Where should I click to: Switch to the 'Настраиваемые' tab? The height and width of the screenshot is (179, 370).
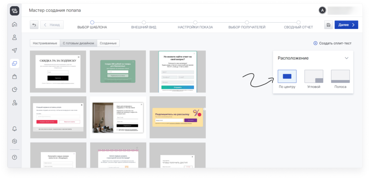click(x=45, y=43)
